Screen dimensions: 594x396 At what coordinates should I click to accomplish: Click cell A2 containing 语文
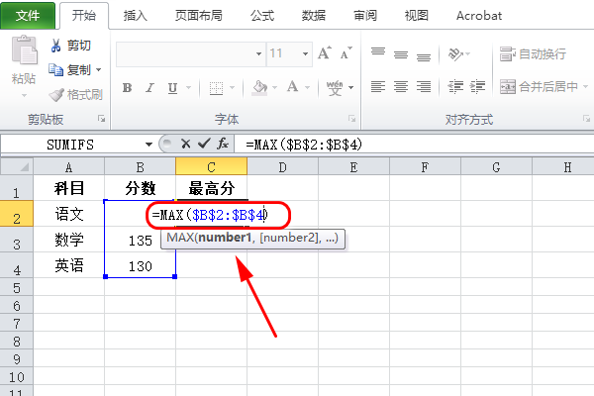[68, 214]
